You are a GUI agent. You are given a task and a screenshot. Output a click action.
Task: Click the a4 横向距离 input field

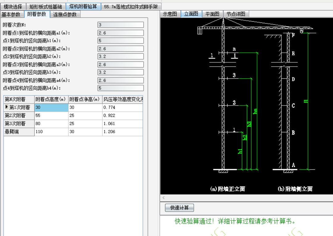tap(121, 80)
